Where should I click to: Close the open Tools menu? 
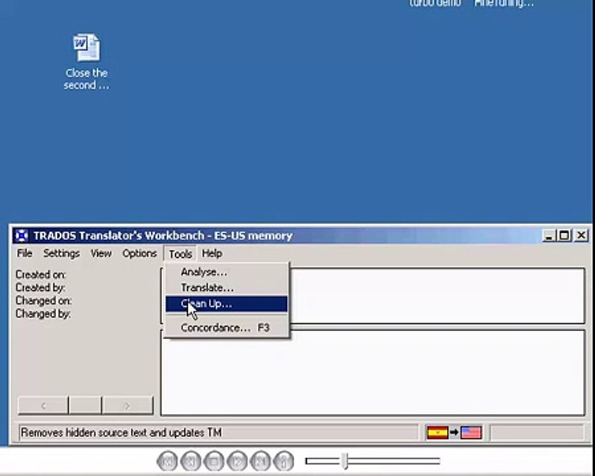[180, 253]
